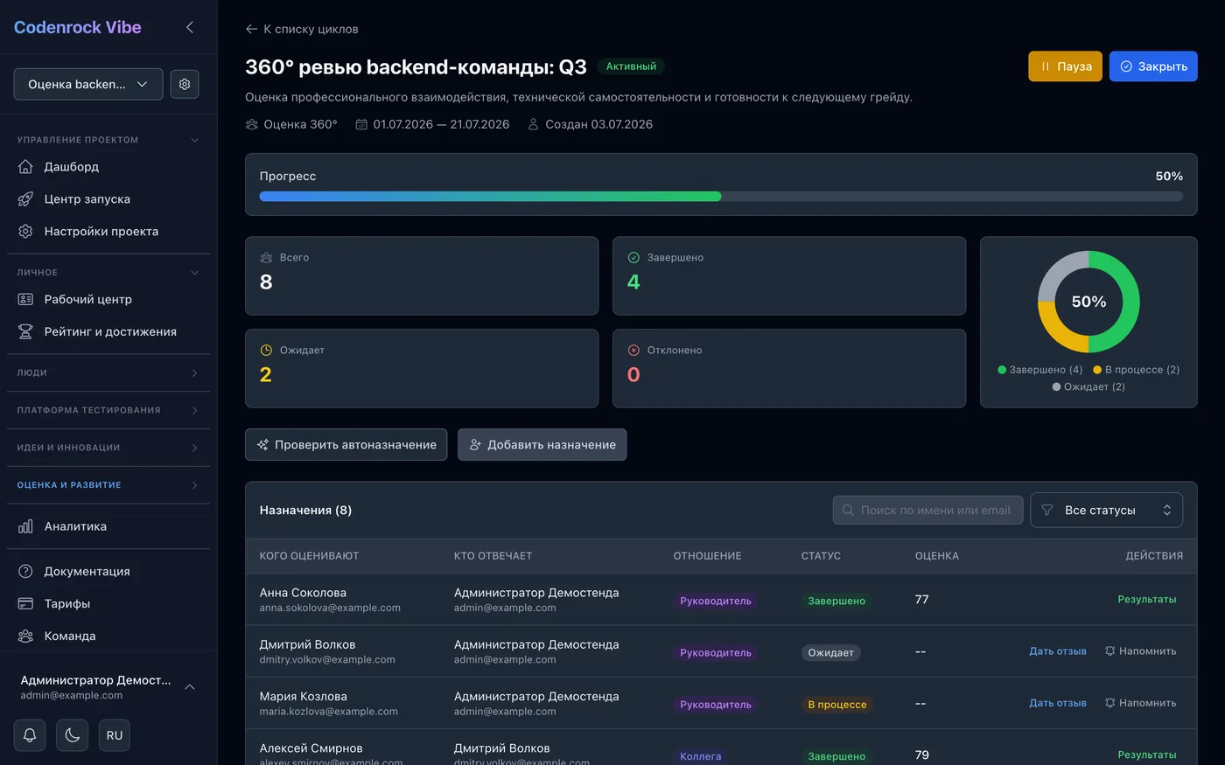
Task: Focus the Поиск по имени или email field
Action: (927, 511)
